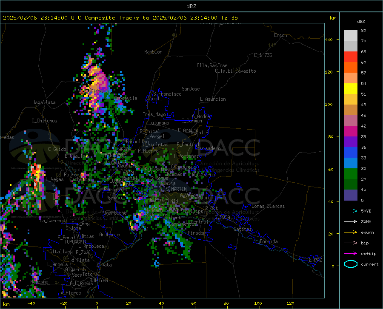Click the 'Tz 35' threshold text
The image size is (383, 309).
pos(229,18)
